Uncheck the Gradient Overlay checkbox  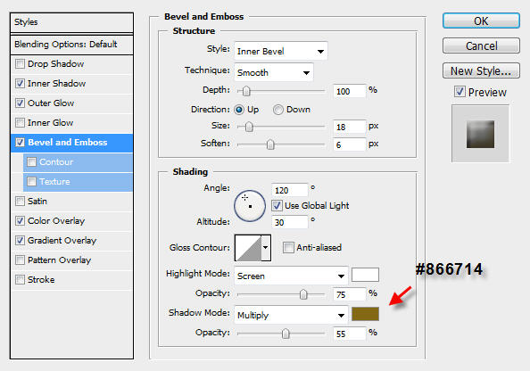click(20, 240)
